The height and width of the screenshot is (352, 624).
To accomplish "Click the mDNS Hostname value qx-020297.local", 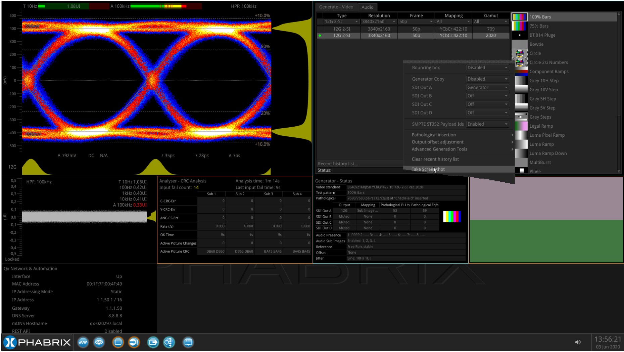I will coord(106,323).
